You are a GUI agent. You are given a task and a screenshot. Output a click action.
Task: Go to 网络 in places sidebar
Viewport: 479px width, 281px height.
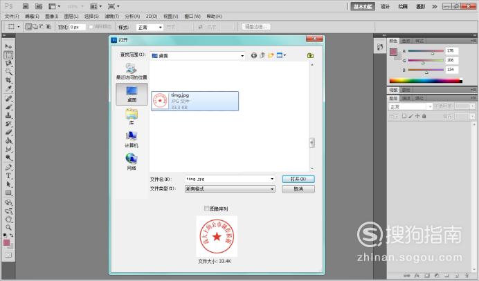(132, 162)
